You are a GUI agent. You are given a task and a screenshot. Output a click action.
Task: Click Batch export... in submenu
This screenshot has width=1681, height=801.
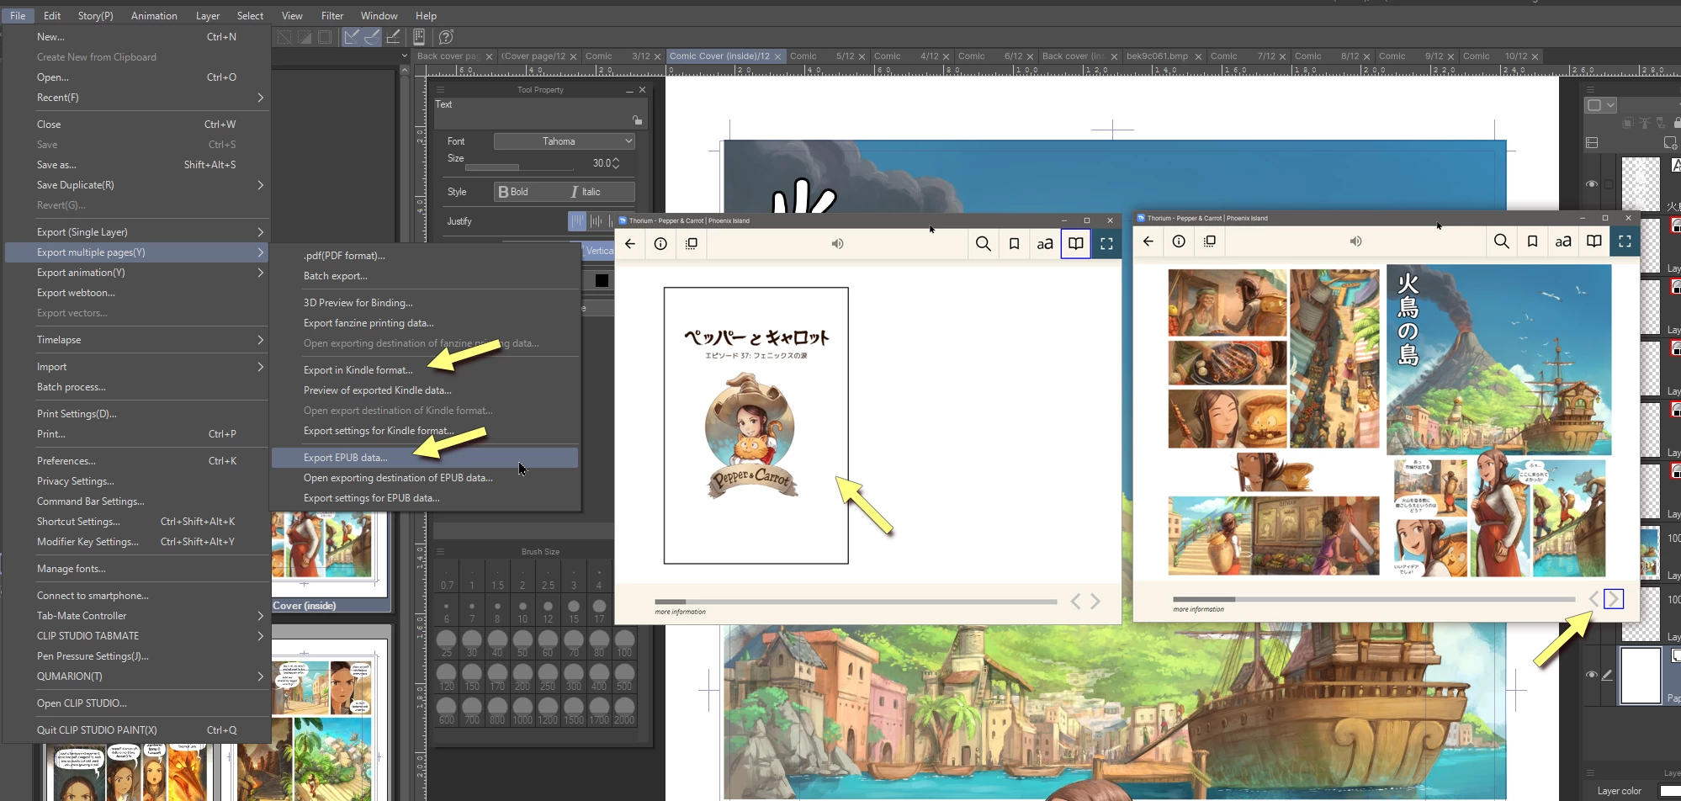425,276
